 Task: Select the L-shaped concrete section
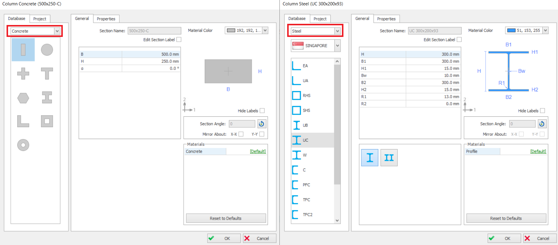pos(23,121)
